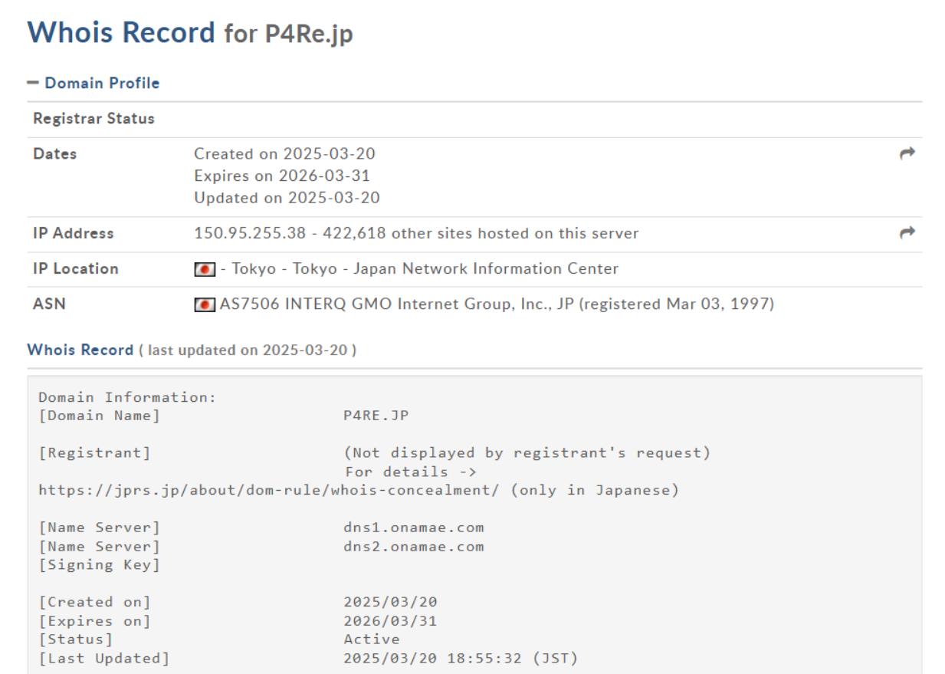The height and width of the screenshot is (674, 945).
Task: Click the share arrow beside IP Address
Action: pos(907,232)
